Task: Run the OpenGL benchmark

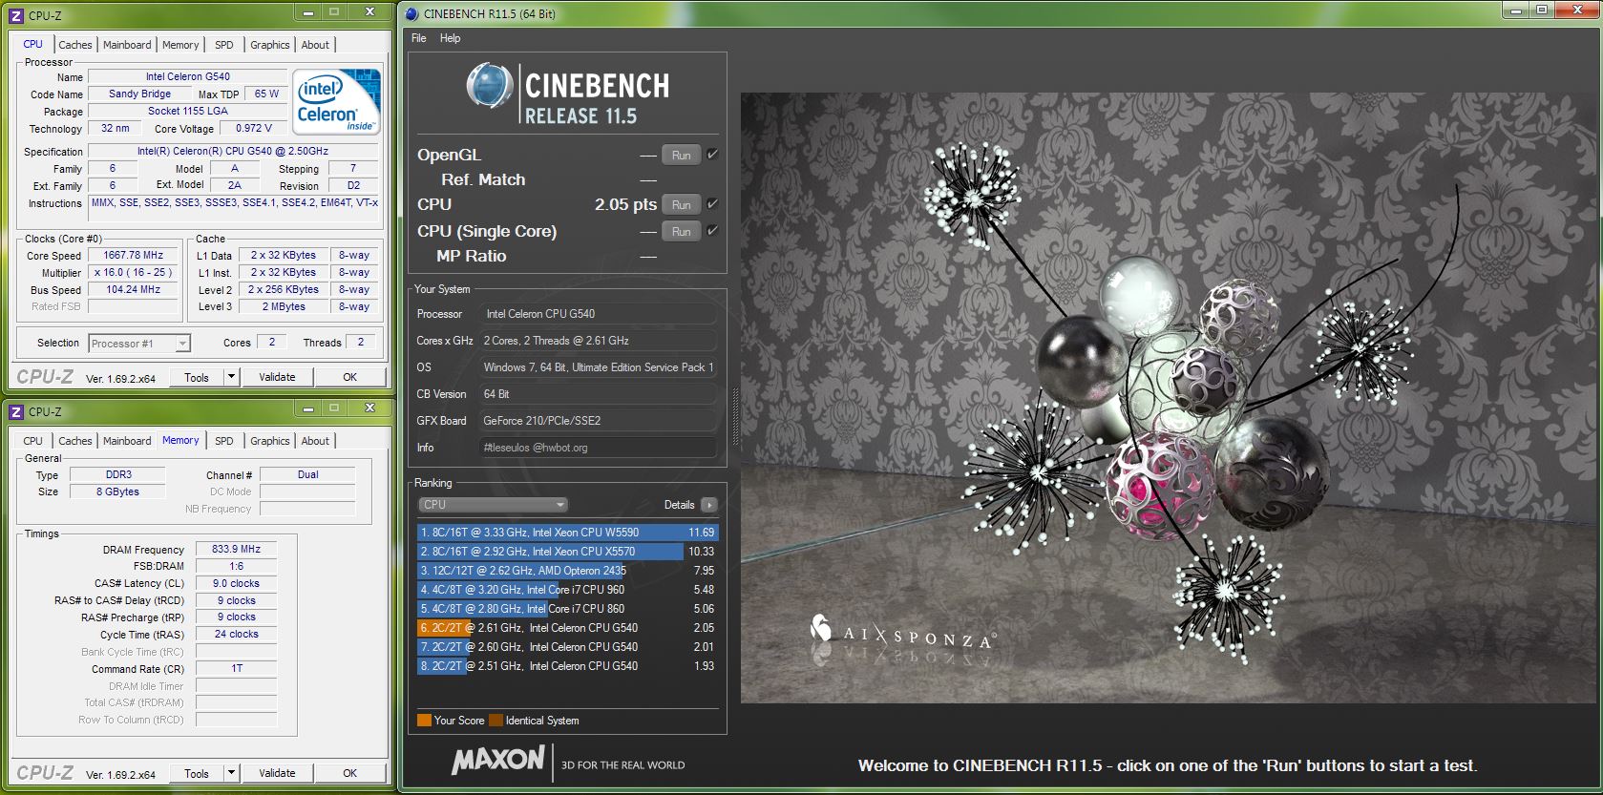Action: (682, 155)
